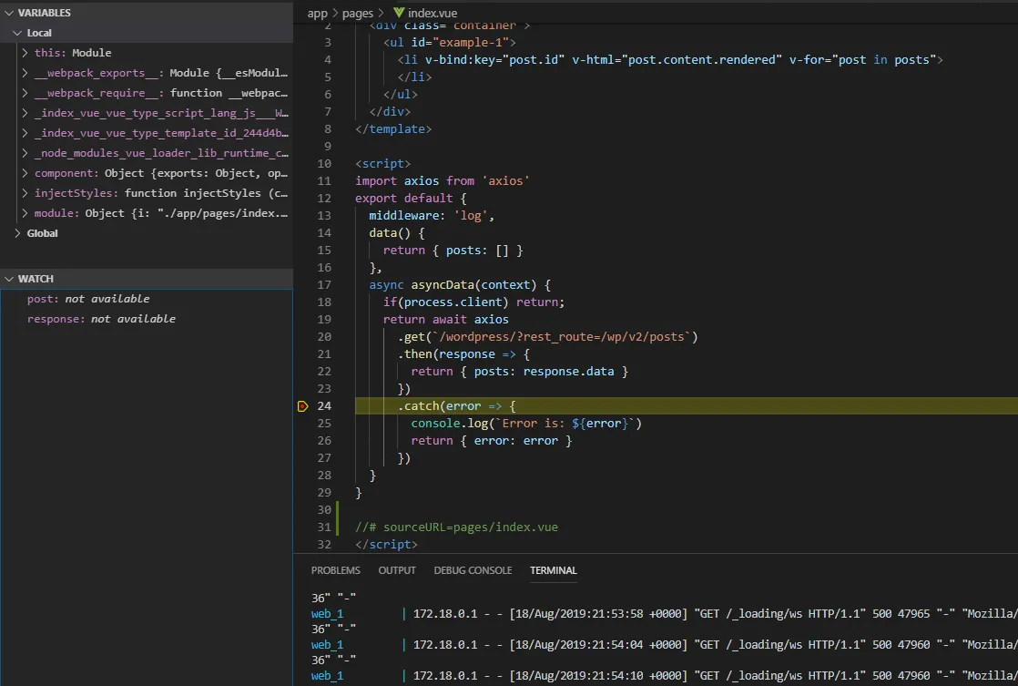Collapse the Local scope group
1018x686 pixels.
pos(39,33)
